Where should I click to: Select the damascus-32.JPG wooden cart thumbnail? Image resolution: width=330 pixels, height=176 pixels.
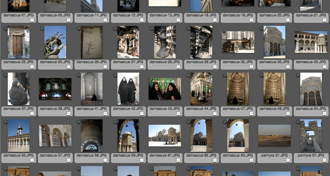(x=238, y=42)
